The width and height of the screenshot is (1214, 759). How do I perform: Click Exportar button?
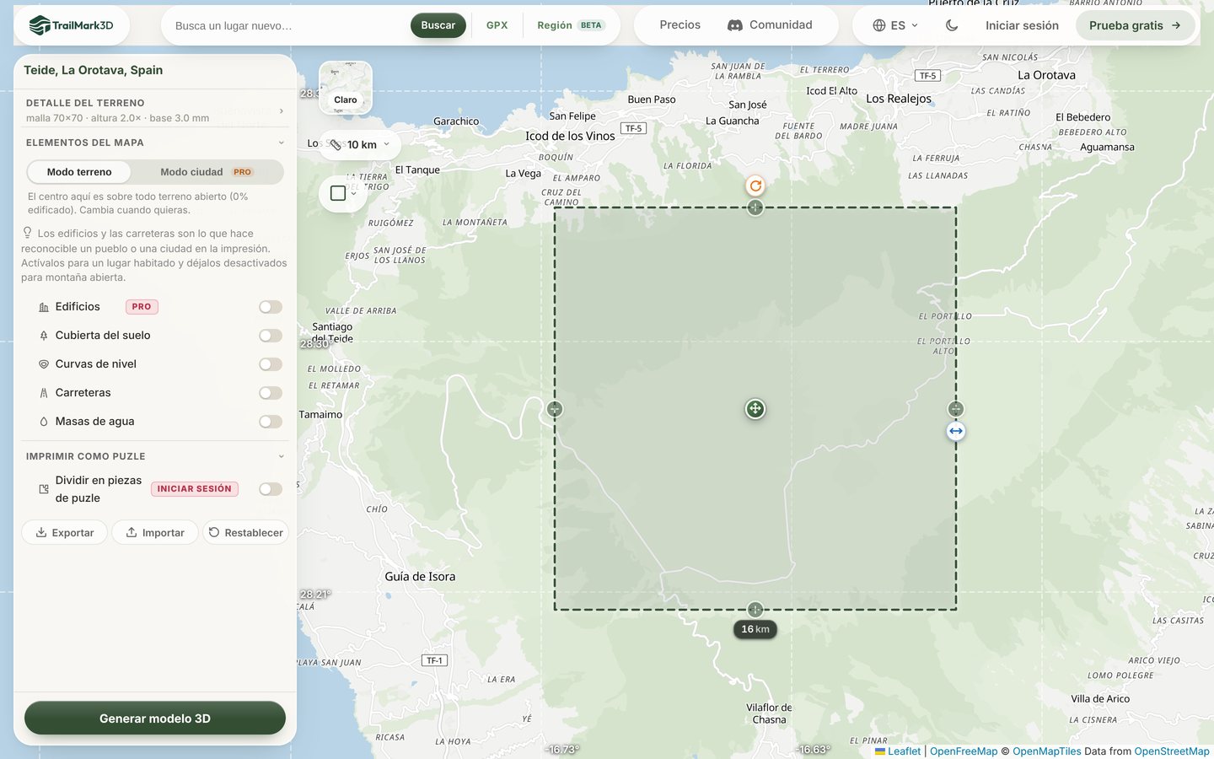click(64, 533)
